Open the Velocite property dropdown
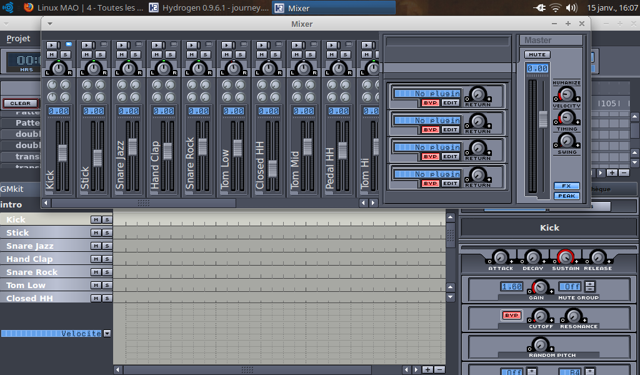 click(x=107, y=334)
